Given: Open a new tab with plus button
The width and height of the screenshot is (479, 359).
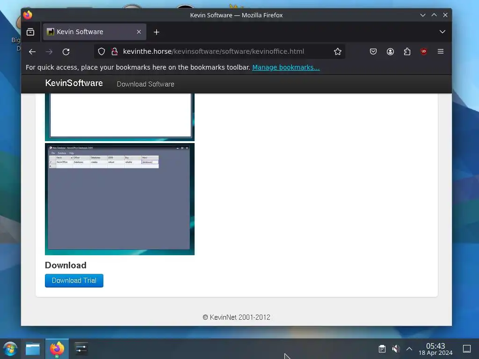Looking at the screenshot, I should coord(156,32).
